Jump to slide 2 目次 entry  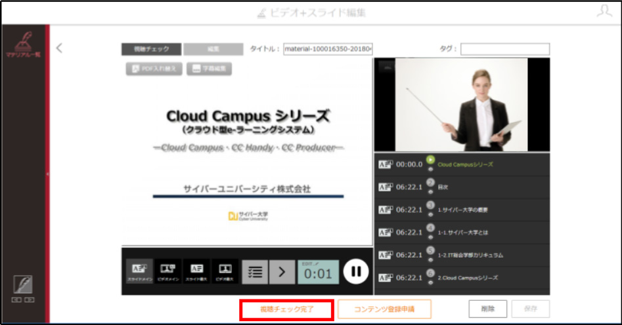tap(462, 187)
